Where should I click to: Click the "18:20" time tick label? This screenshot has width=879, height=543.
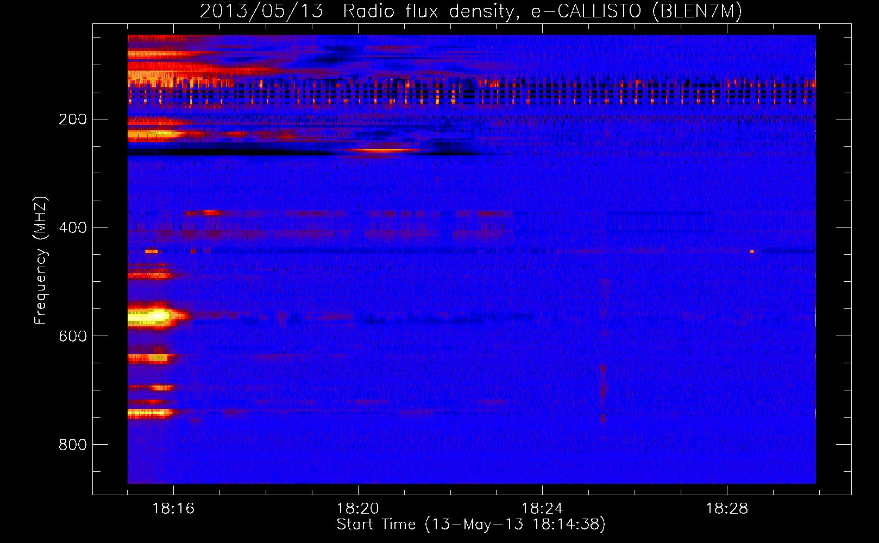357,509
